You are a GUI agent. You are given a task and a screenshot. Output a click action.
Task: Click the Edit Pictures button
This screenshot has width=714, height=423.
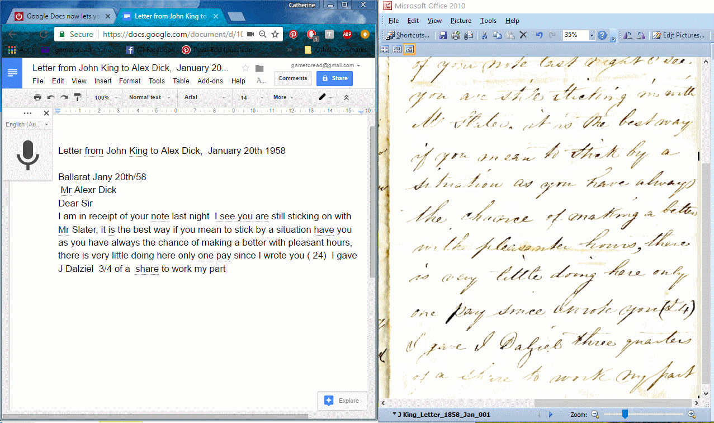tap(678, 35)
